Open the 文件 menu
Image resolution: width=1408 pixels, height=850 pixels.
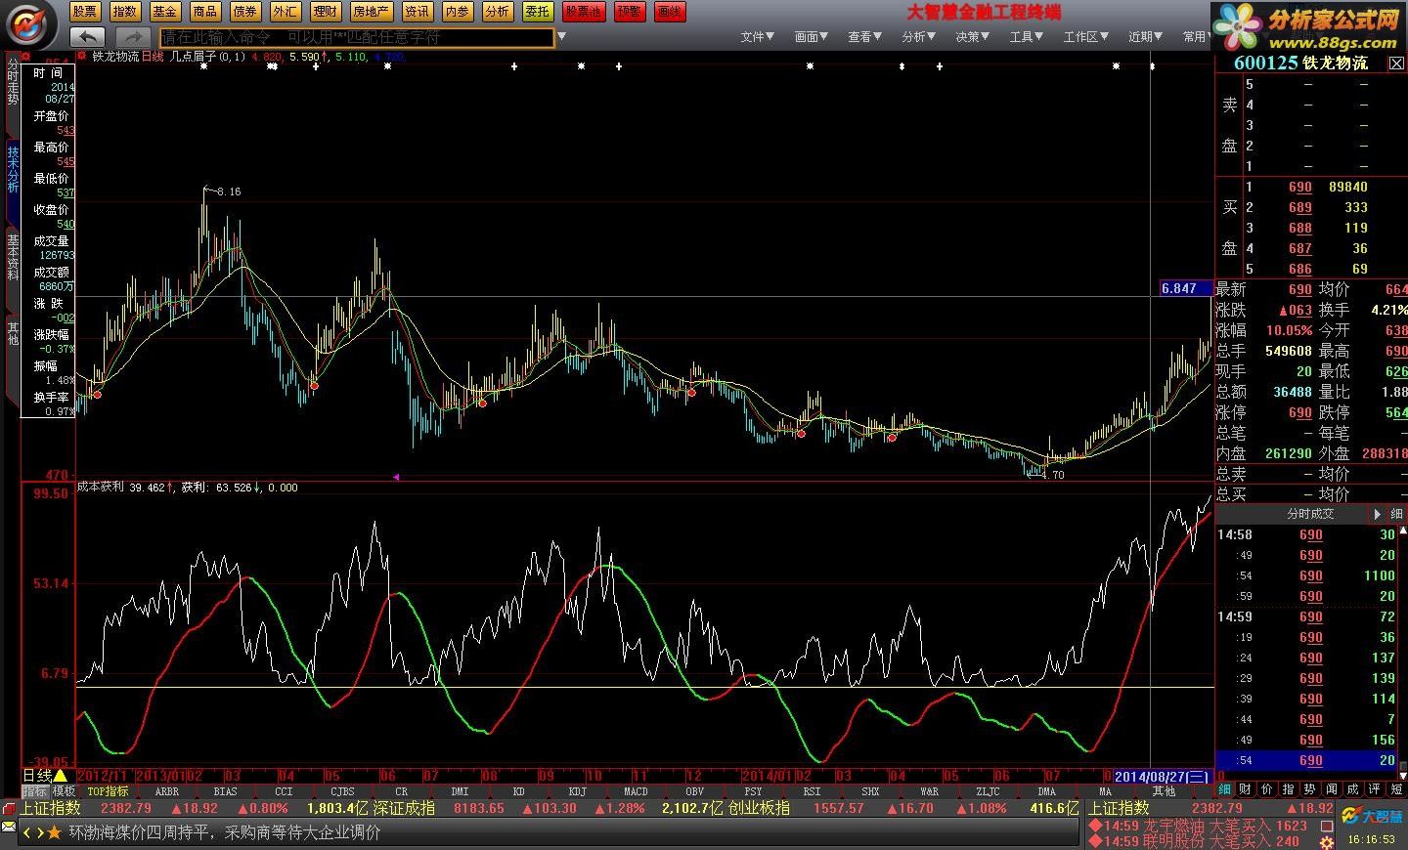click(x=757, y=37)
